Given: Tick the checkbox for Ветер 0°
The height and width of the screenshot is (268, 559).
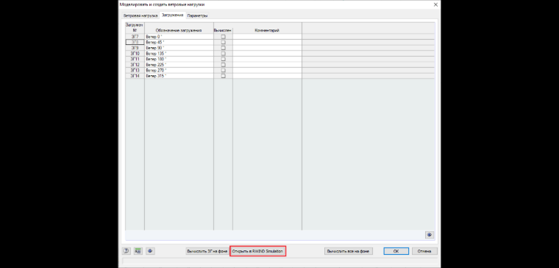Looking at the screenshot, I should 223,36.
